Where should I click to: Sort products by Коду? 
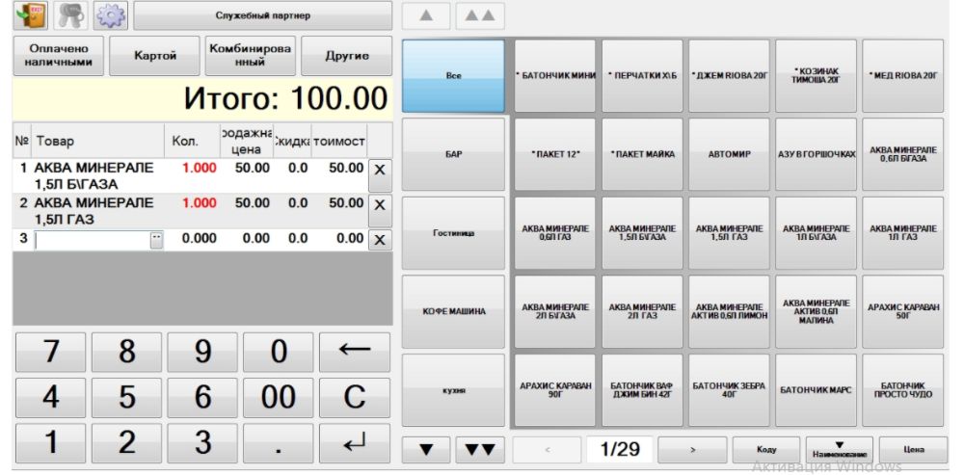[x=766, y=450]
